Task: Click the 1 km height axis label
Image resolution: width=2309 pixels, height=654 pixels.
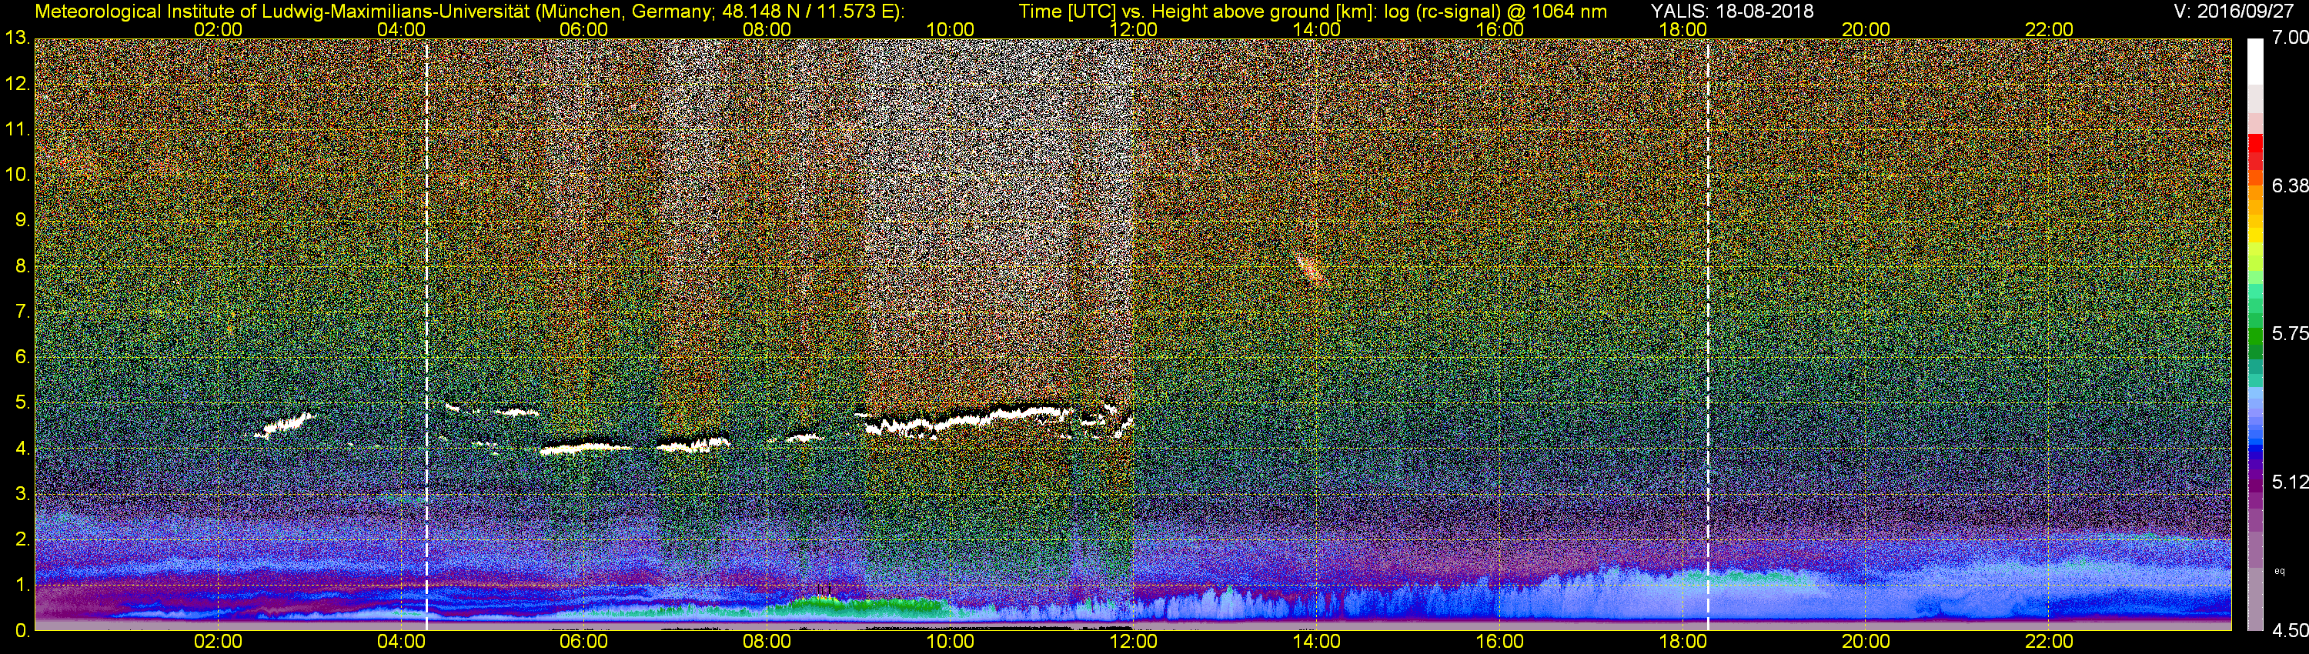Action: coord(22,585)
